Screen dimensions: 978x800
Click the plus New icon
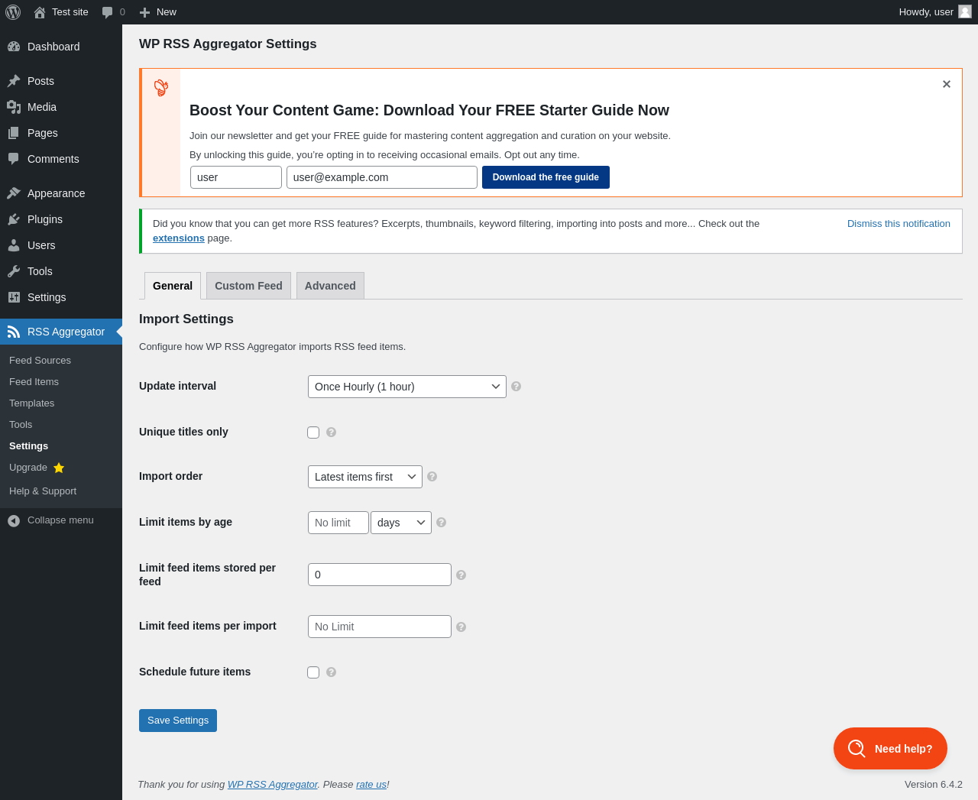[x=144, y=12]
